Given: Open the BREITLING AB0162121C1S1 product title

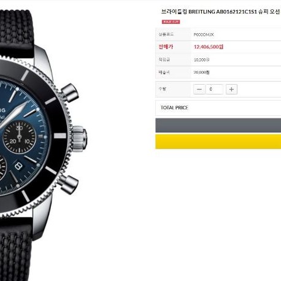Looking at the screenshot, I should tap(220, 12).
